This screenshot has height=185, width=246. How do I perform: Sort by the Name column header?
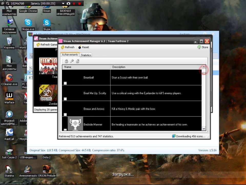[x=86, y=67]
